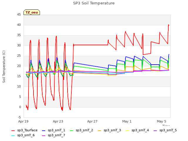Click the magenta sp3_smT_7 legend swatch
The image size is (188, 141).
tap(44, 136)
